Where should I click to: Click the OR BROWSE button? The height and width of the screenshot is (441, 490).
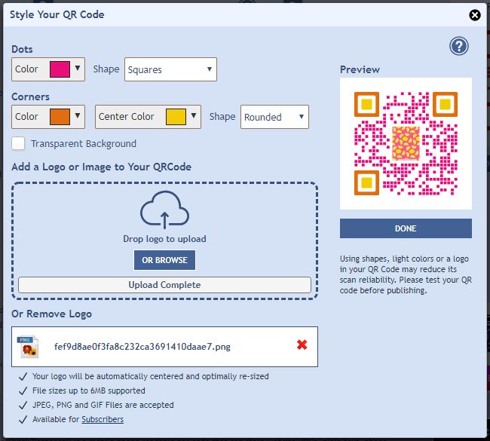164,260
